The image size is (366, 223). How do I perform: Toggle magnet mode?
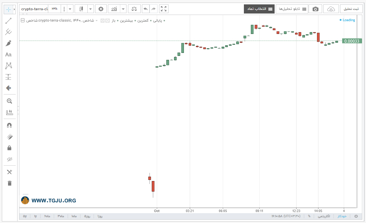point(10,125)
